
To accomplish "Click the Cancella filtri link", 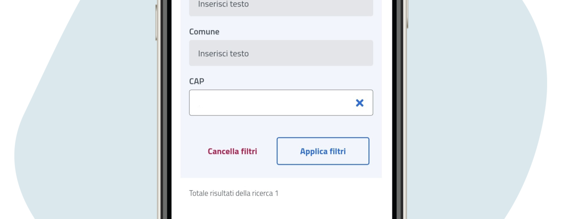I will pyautogui.click(x=232, y=152).
